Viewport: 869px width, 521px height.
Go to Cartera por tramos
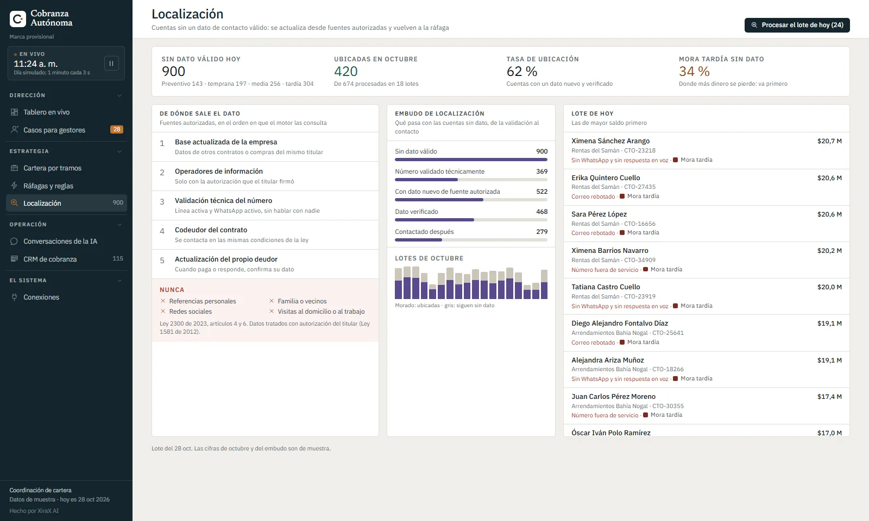pos(66,168)
